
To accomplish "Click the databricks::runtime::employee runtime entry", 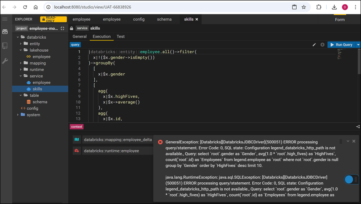I will (x=111, y=151).
